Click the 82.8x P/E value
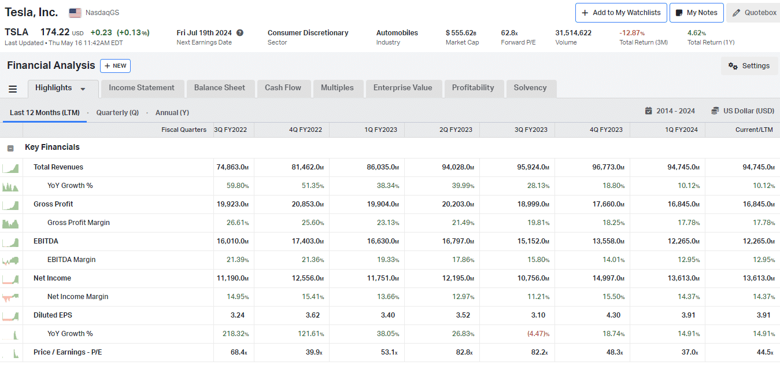780x365 pixels. pyautogui.click(x=464, y=352)
